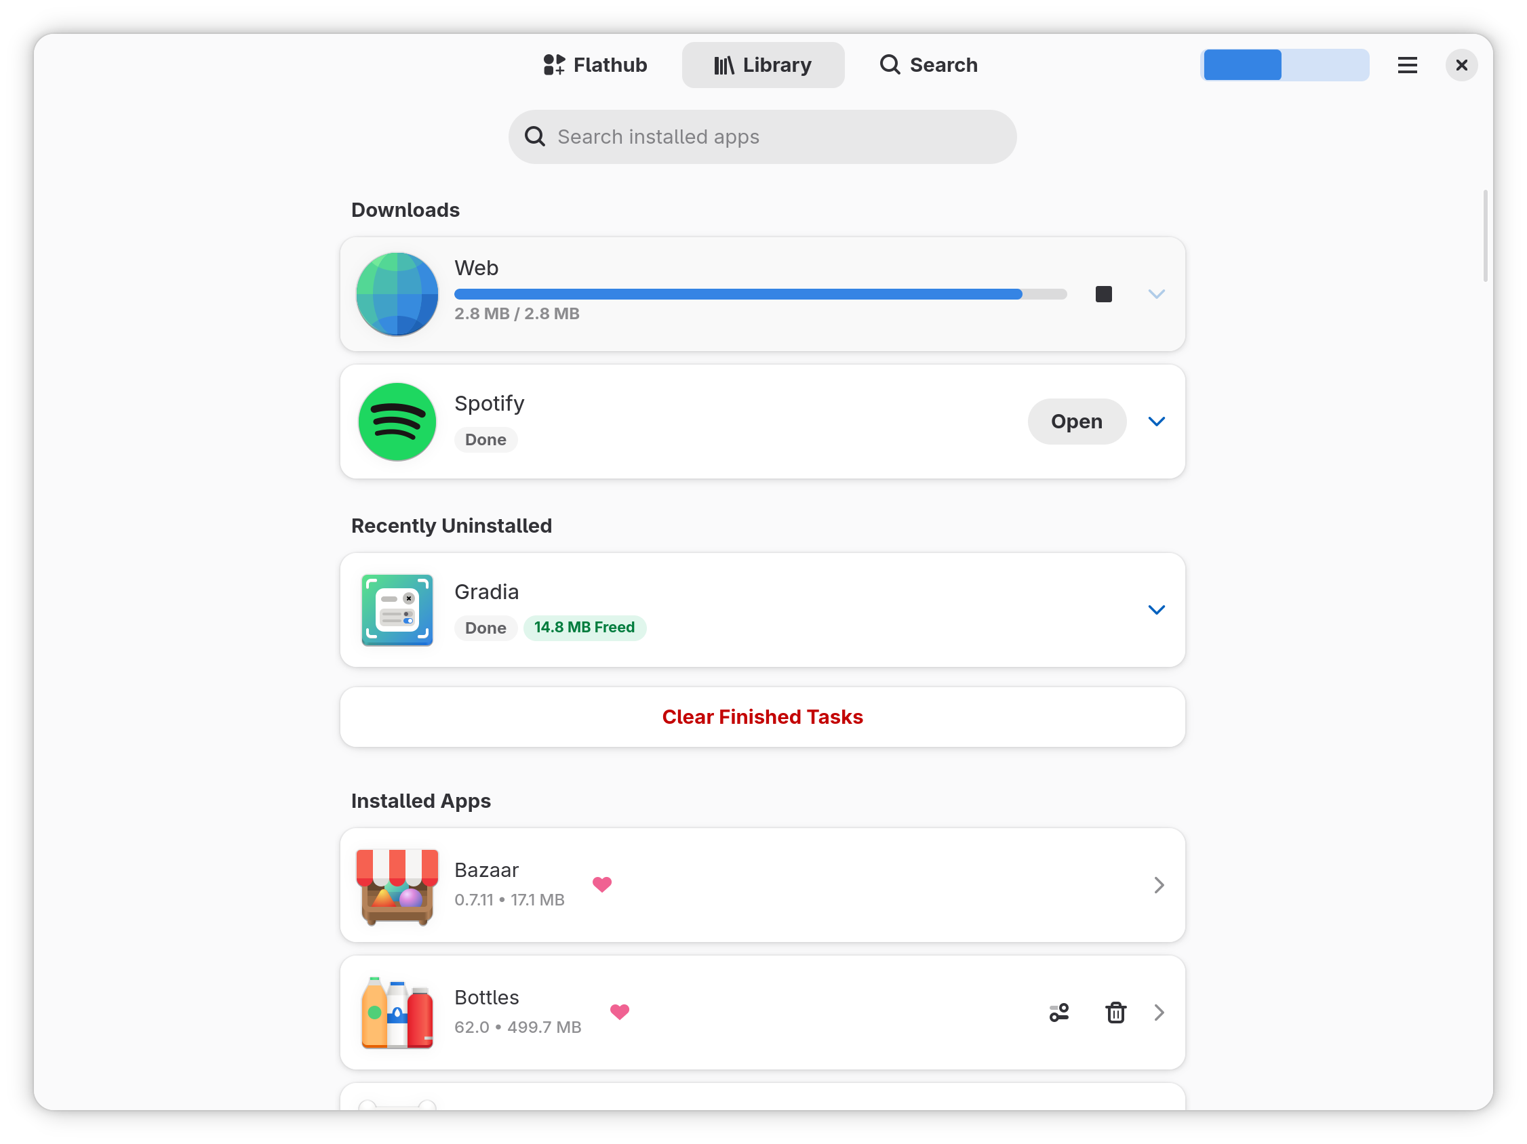Switch to the Flathub tab
This screenshot has height=1144, width=1527.
595,65
